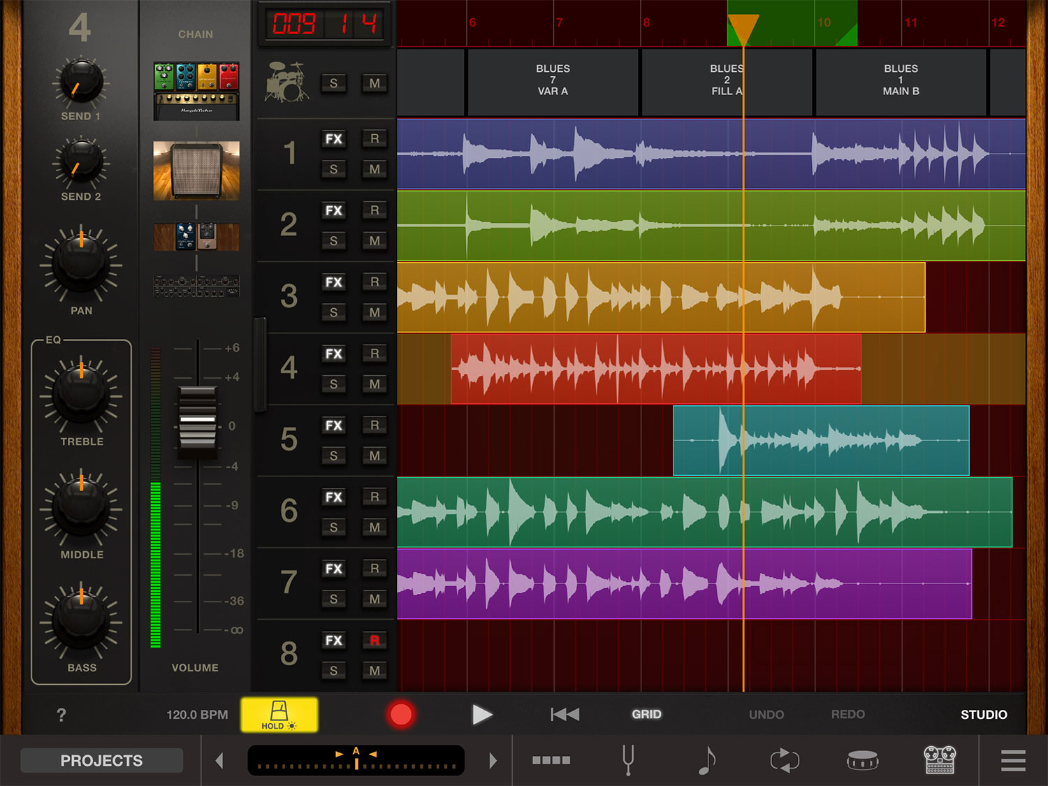Click UNDO in the transport bar
Image resolution: width=1048 pixels, height=786 pixels.
pyautogui.click(x=766, y=714)
